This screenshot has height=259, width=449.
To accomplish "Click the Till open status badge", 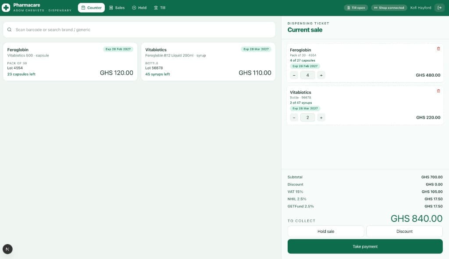I will 356,8.
